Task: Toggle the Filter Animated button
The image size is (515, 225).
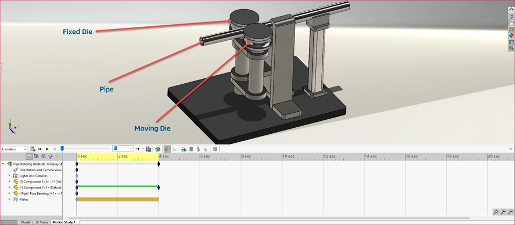Action: click(36, 156)
